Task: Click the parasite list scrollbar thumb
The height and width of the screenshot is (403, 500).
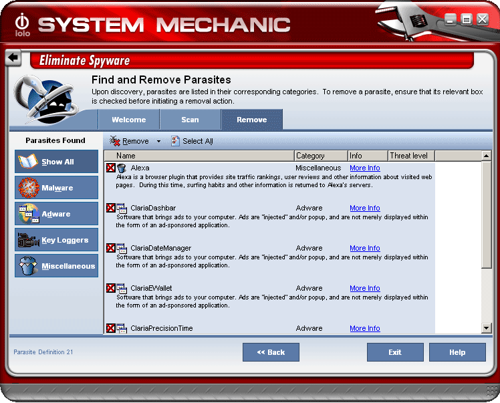Action: point(486,215)
